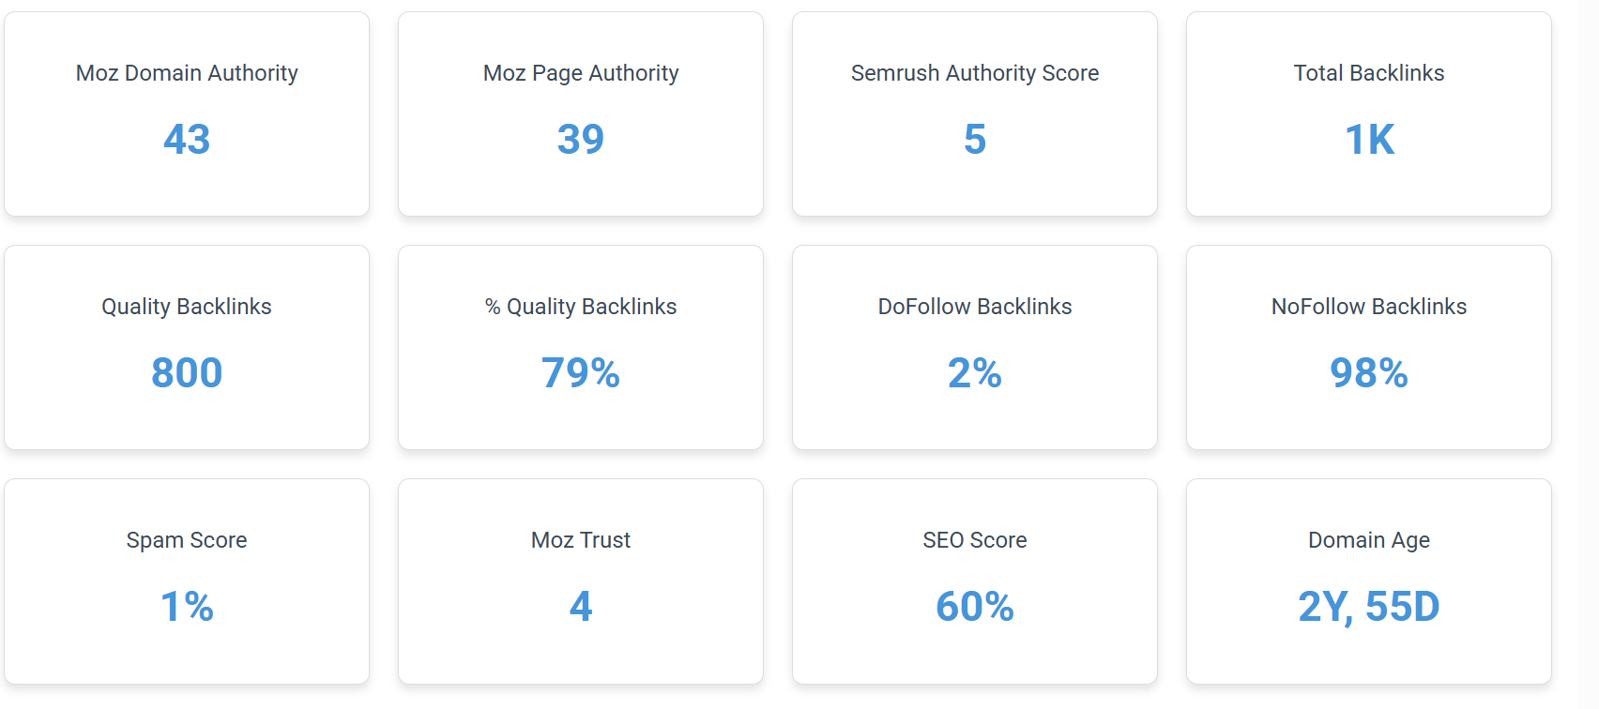Click the 79% quality backlinks value
The height and width of the screenshot is (709, 1599).
tap(581, 373)
